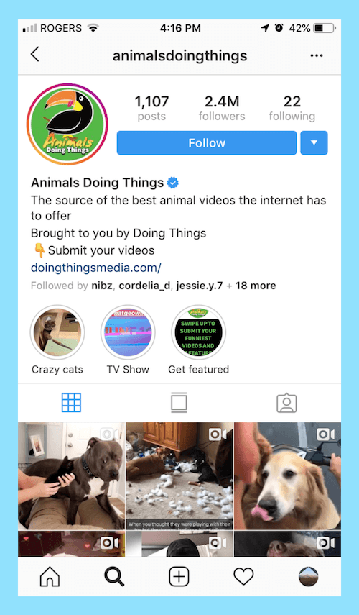Open your own profile avatar icon
The width and height of the screenshot is (359, 615).
(x=308, y=577)
